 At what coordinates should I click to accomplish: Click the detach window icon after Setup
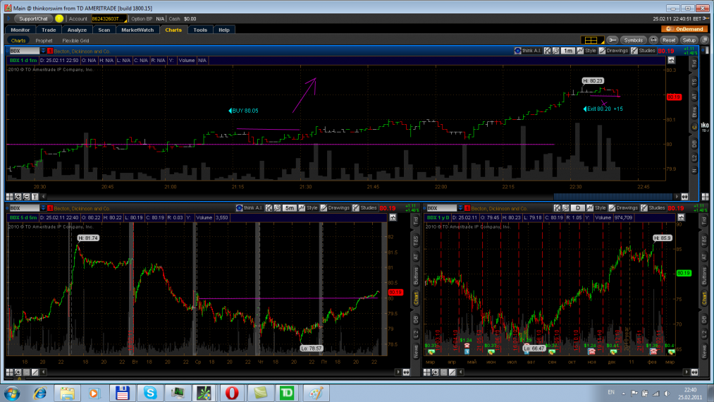click(x=704, y=40)
